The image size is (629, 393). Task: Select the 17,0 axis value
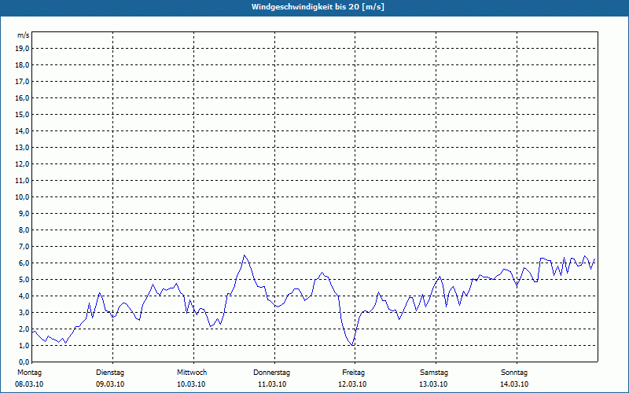[22, 82]
